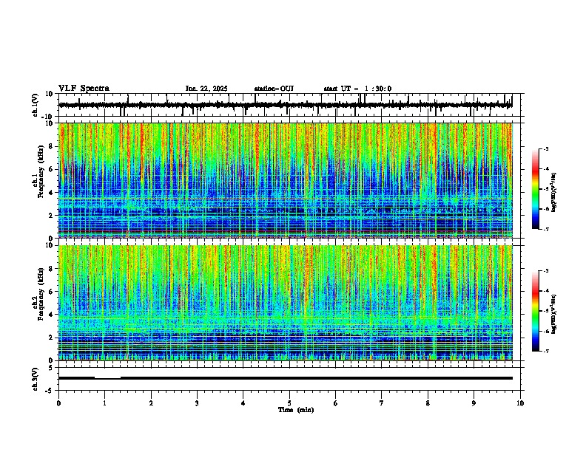586x452 pixels.
Task: Click the '2' kHz tick on ch.2 spectrogram
Action: (x=52, y=338)
